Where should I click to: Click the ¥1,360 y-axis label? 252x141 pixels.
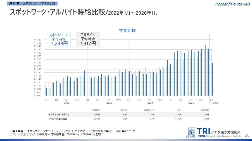pos(38,43)
